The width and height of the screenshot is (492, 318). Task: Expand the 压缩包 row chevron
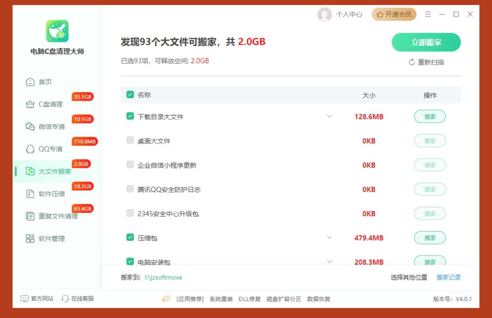coord(329,237)
